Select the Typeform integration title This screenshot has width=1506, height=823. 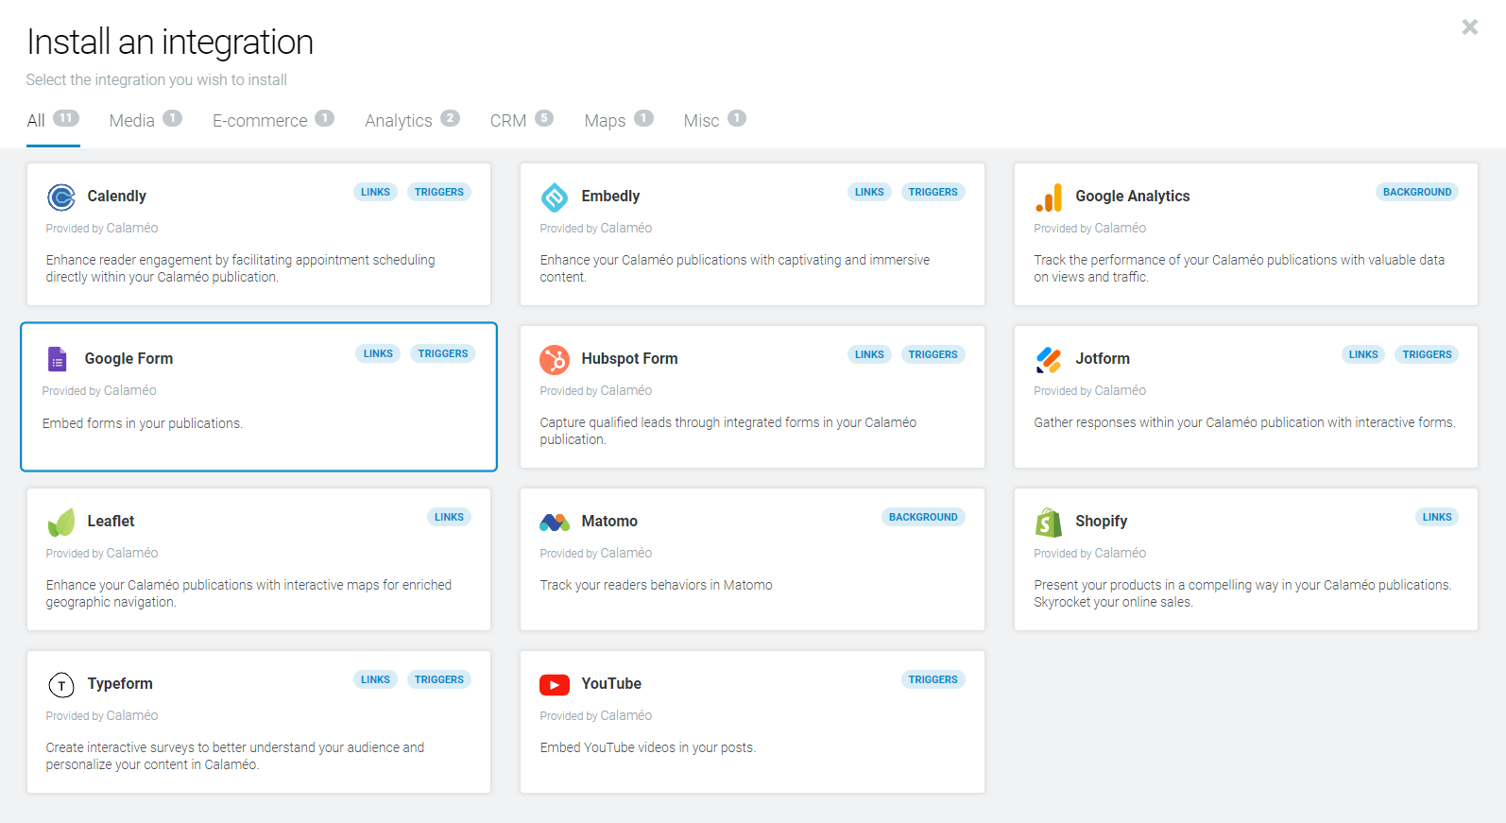[120, 684]
